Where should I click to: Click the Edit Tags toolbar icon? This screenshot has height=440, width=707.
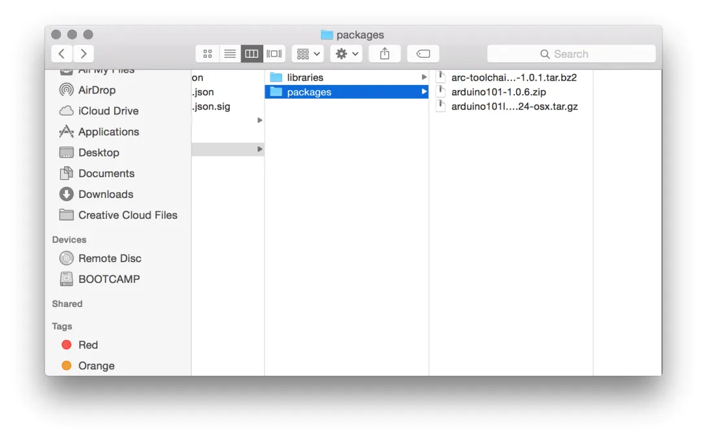(423, 54)
